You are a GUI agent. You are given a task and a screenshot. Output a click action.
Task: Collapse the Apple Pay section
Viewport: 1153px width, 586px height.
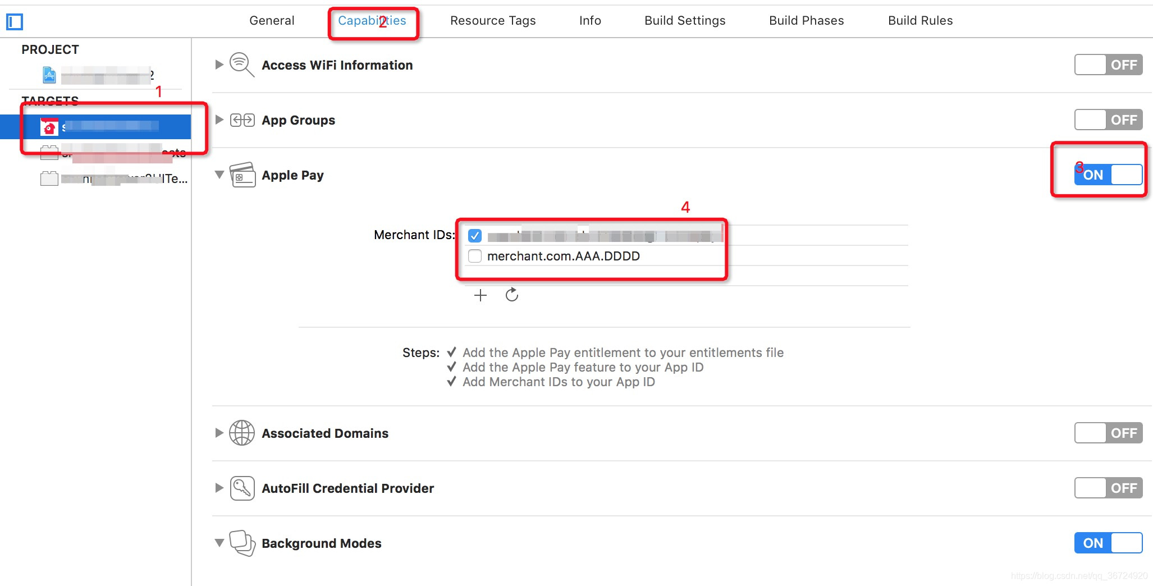click(x=219, y=175)
